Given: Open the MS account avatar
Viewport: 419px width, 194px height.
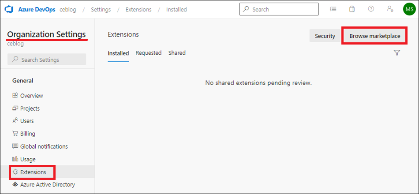Looking at the screenshot, I should click(409, 9).
